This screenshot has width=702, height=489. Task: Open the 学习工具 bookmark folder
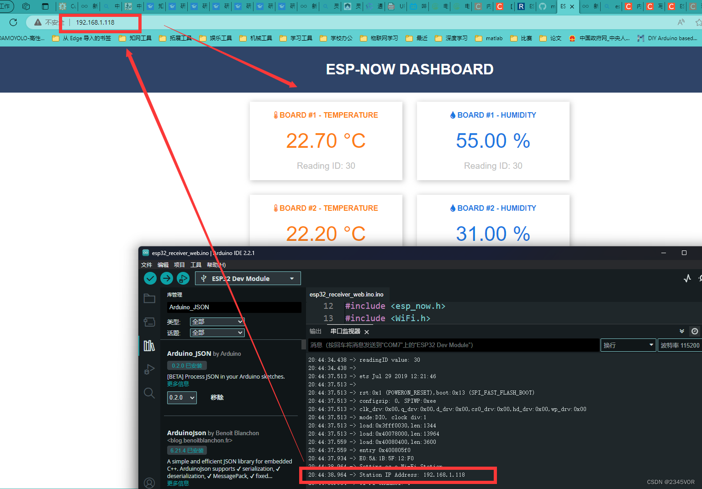click(x=296, y=38)
